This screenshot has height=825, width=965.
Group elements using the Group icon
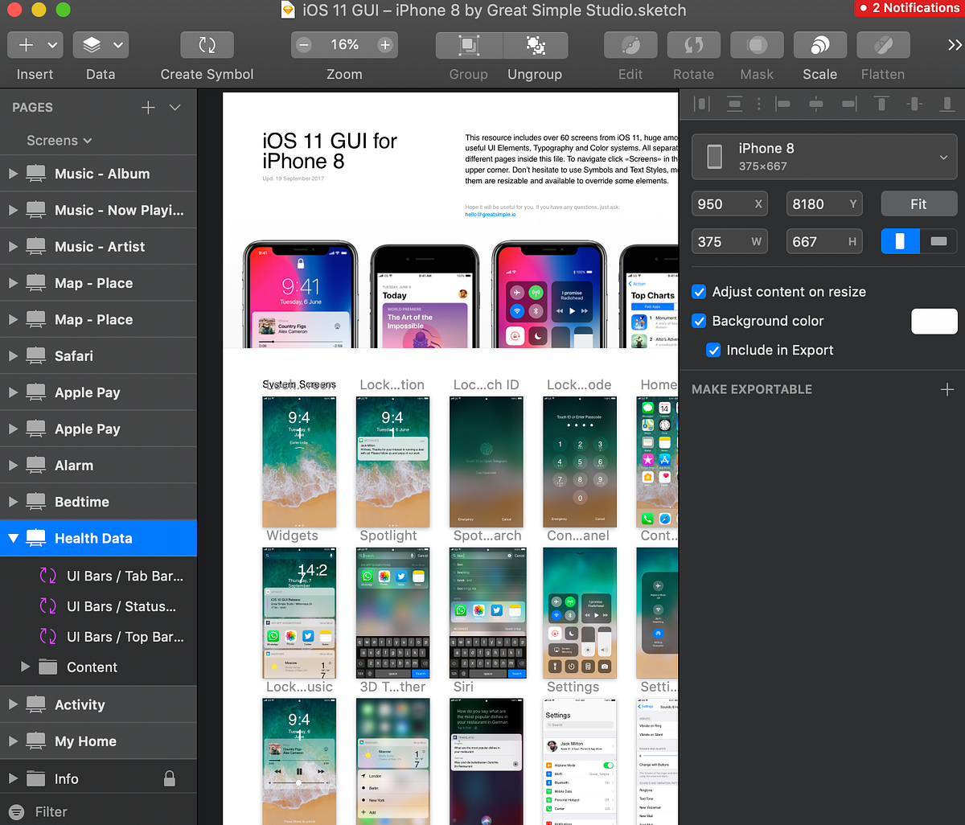467,45
